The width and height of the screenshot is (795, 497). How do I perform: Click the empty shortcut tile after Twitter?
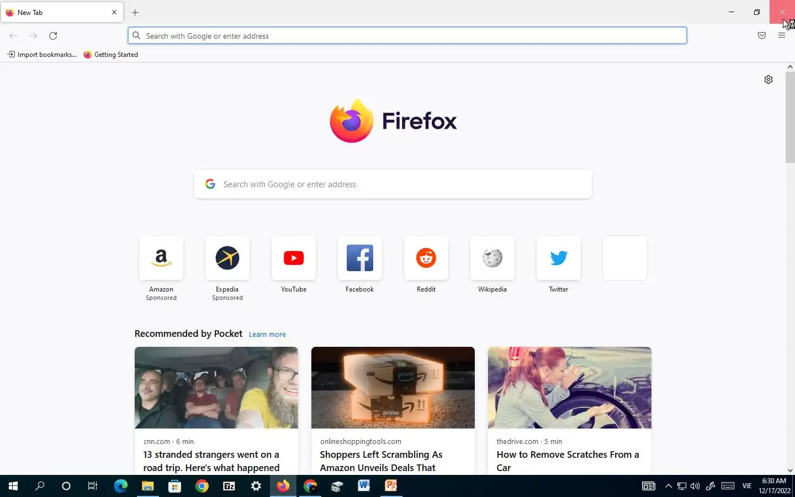[x=625, y=258]
